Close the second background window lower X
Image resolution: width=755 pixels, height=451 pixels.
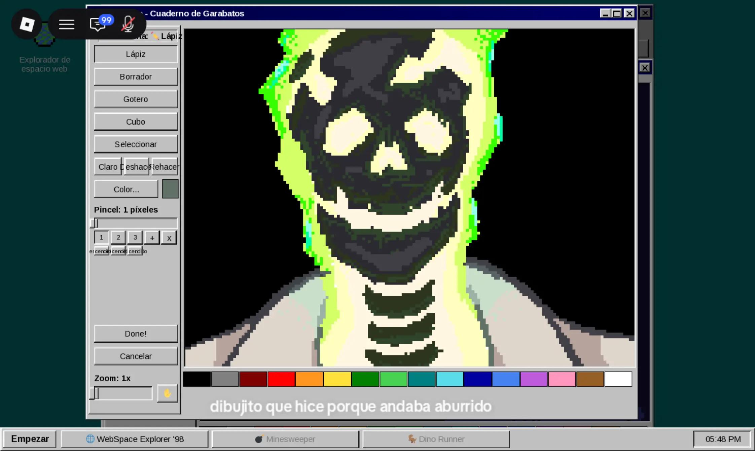tap(645, 68)
